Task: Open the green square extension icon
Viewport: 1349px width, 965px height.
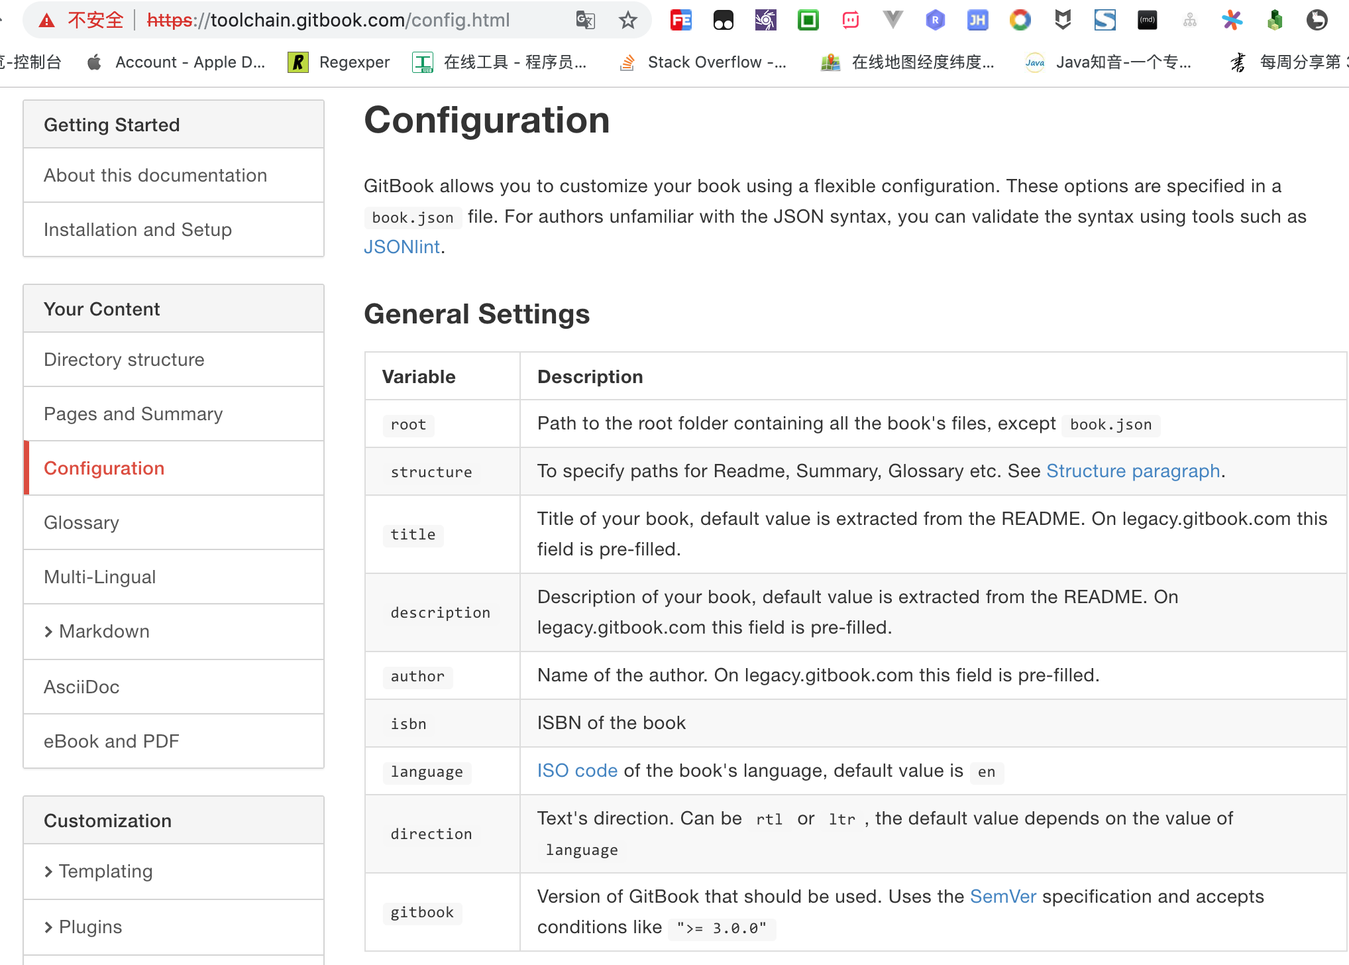Action: 808,21
